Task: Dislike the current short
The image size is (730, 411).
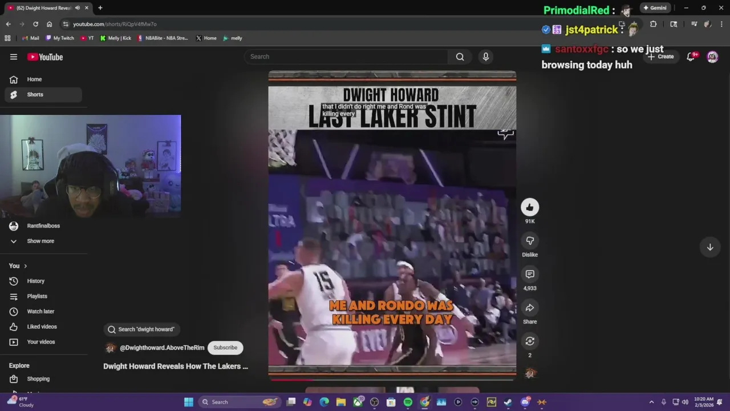Action: 530,241
